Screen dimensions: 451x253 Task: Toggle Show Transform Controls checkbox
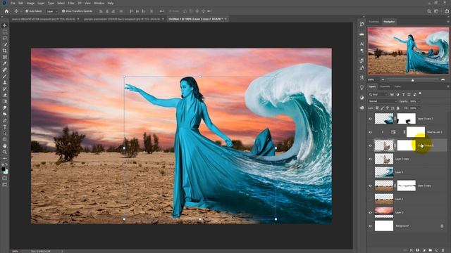(63, 11)
